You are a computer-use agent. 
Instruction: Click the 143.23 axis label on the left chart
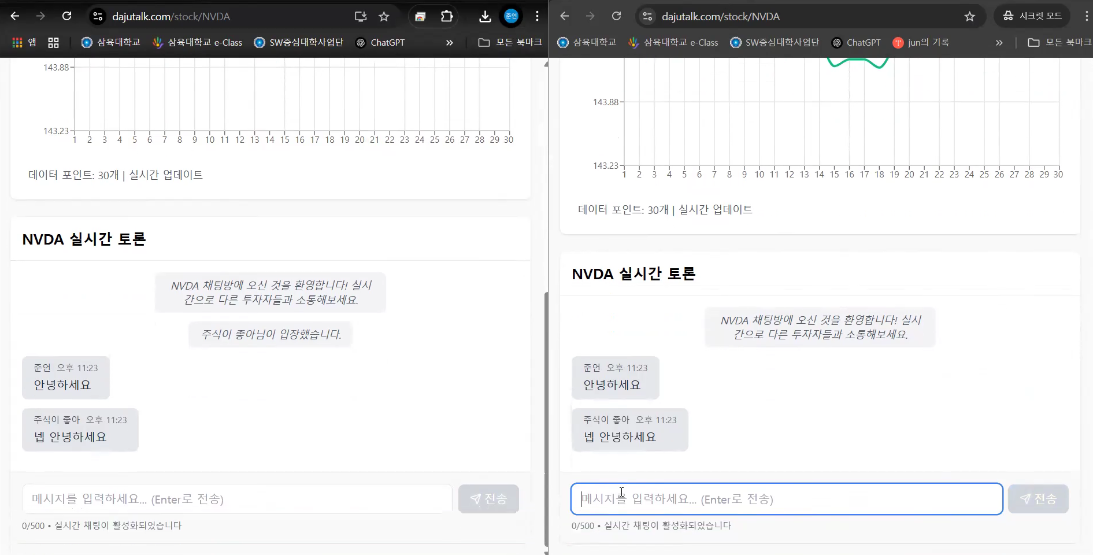[56, 131]
